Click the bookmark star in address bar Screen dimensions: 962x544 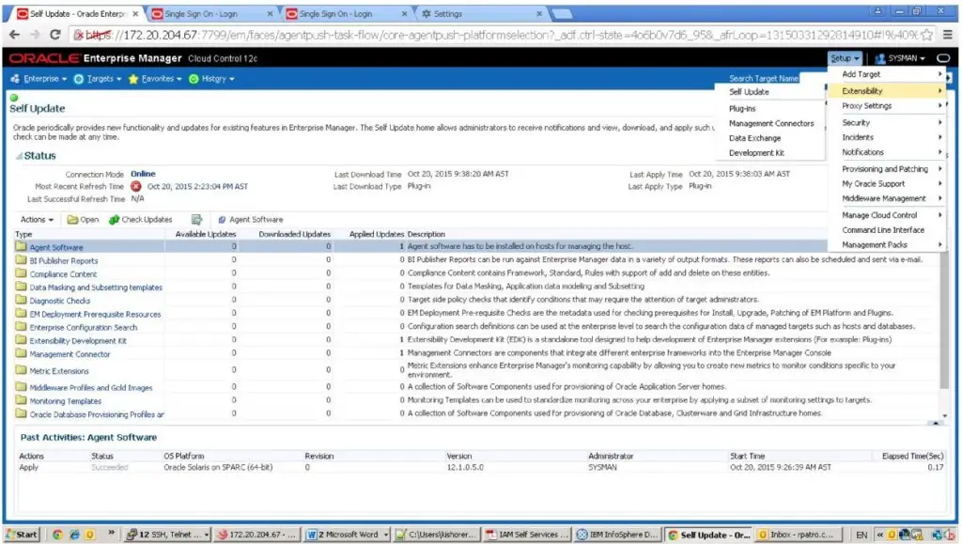[x=926, y=35]
